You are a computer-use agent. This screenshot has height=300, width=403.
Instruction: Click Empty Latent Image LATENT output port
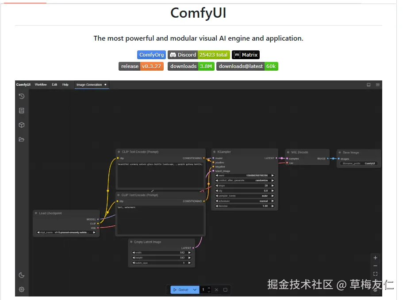pyautogui.click(x=193, y=248)
